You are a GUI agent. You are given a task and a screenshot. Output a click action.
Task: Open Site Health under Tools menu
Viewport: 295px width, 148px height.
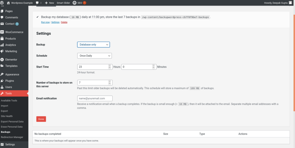[7, 116]
